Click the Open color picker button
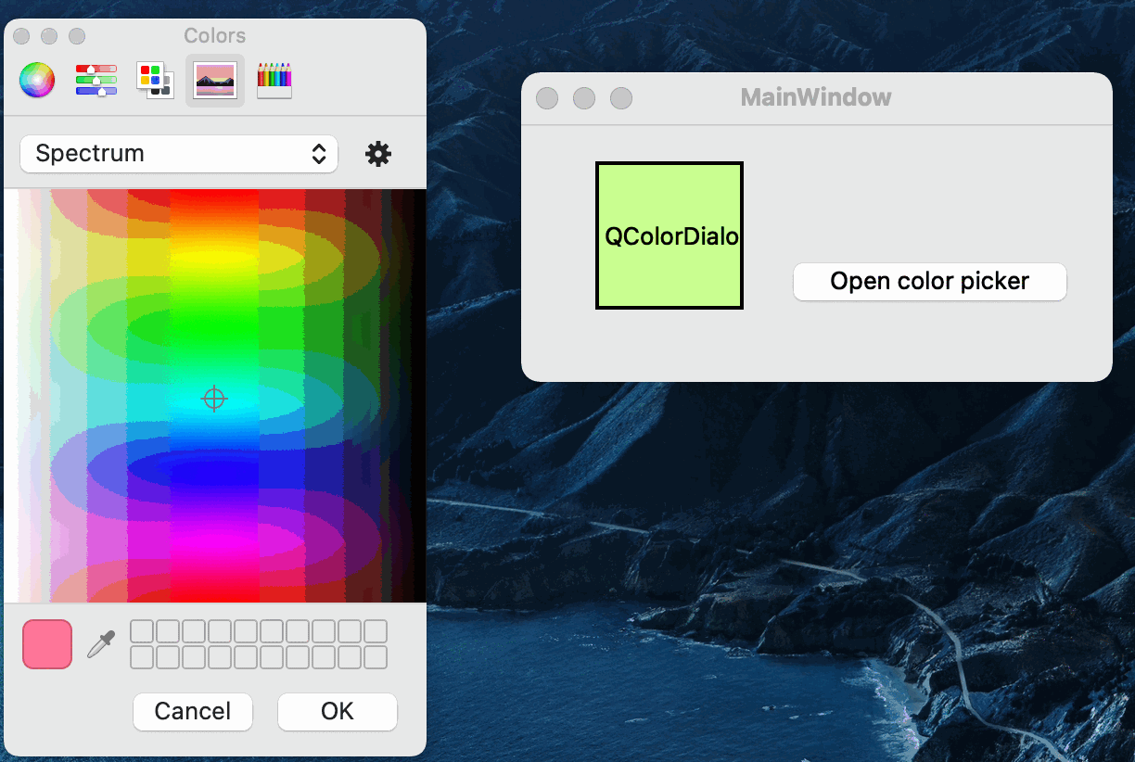Image resolution: width=1135 pixels, height=762 pixels. [929, 282]
